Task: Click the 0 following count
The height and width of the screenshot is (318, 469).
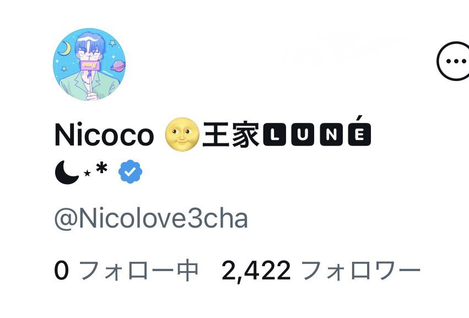Action: click(61, 271)
